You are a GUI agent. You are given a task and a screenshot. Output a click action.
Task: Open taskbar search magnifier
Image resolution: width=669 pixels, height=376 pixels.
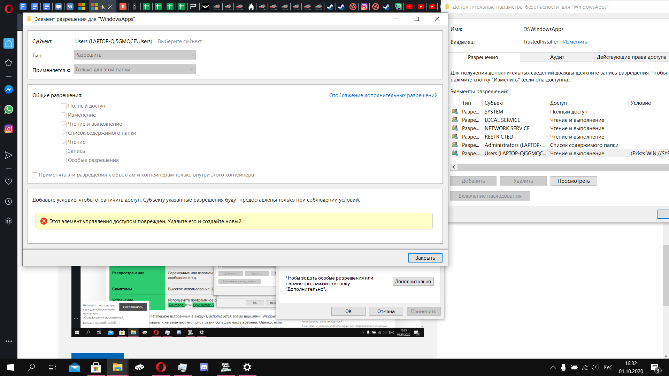[31, 367]
